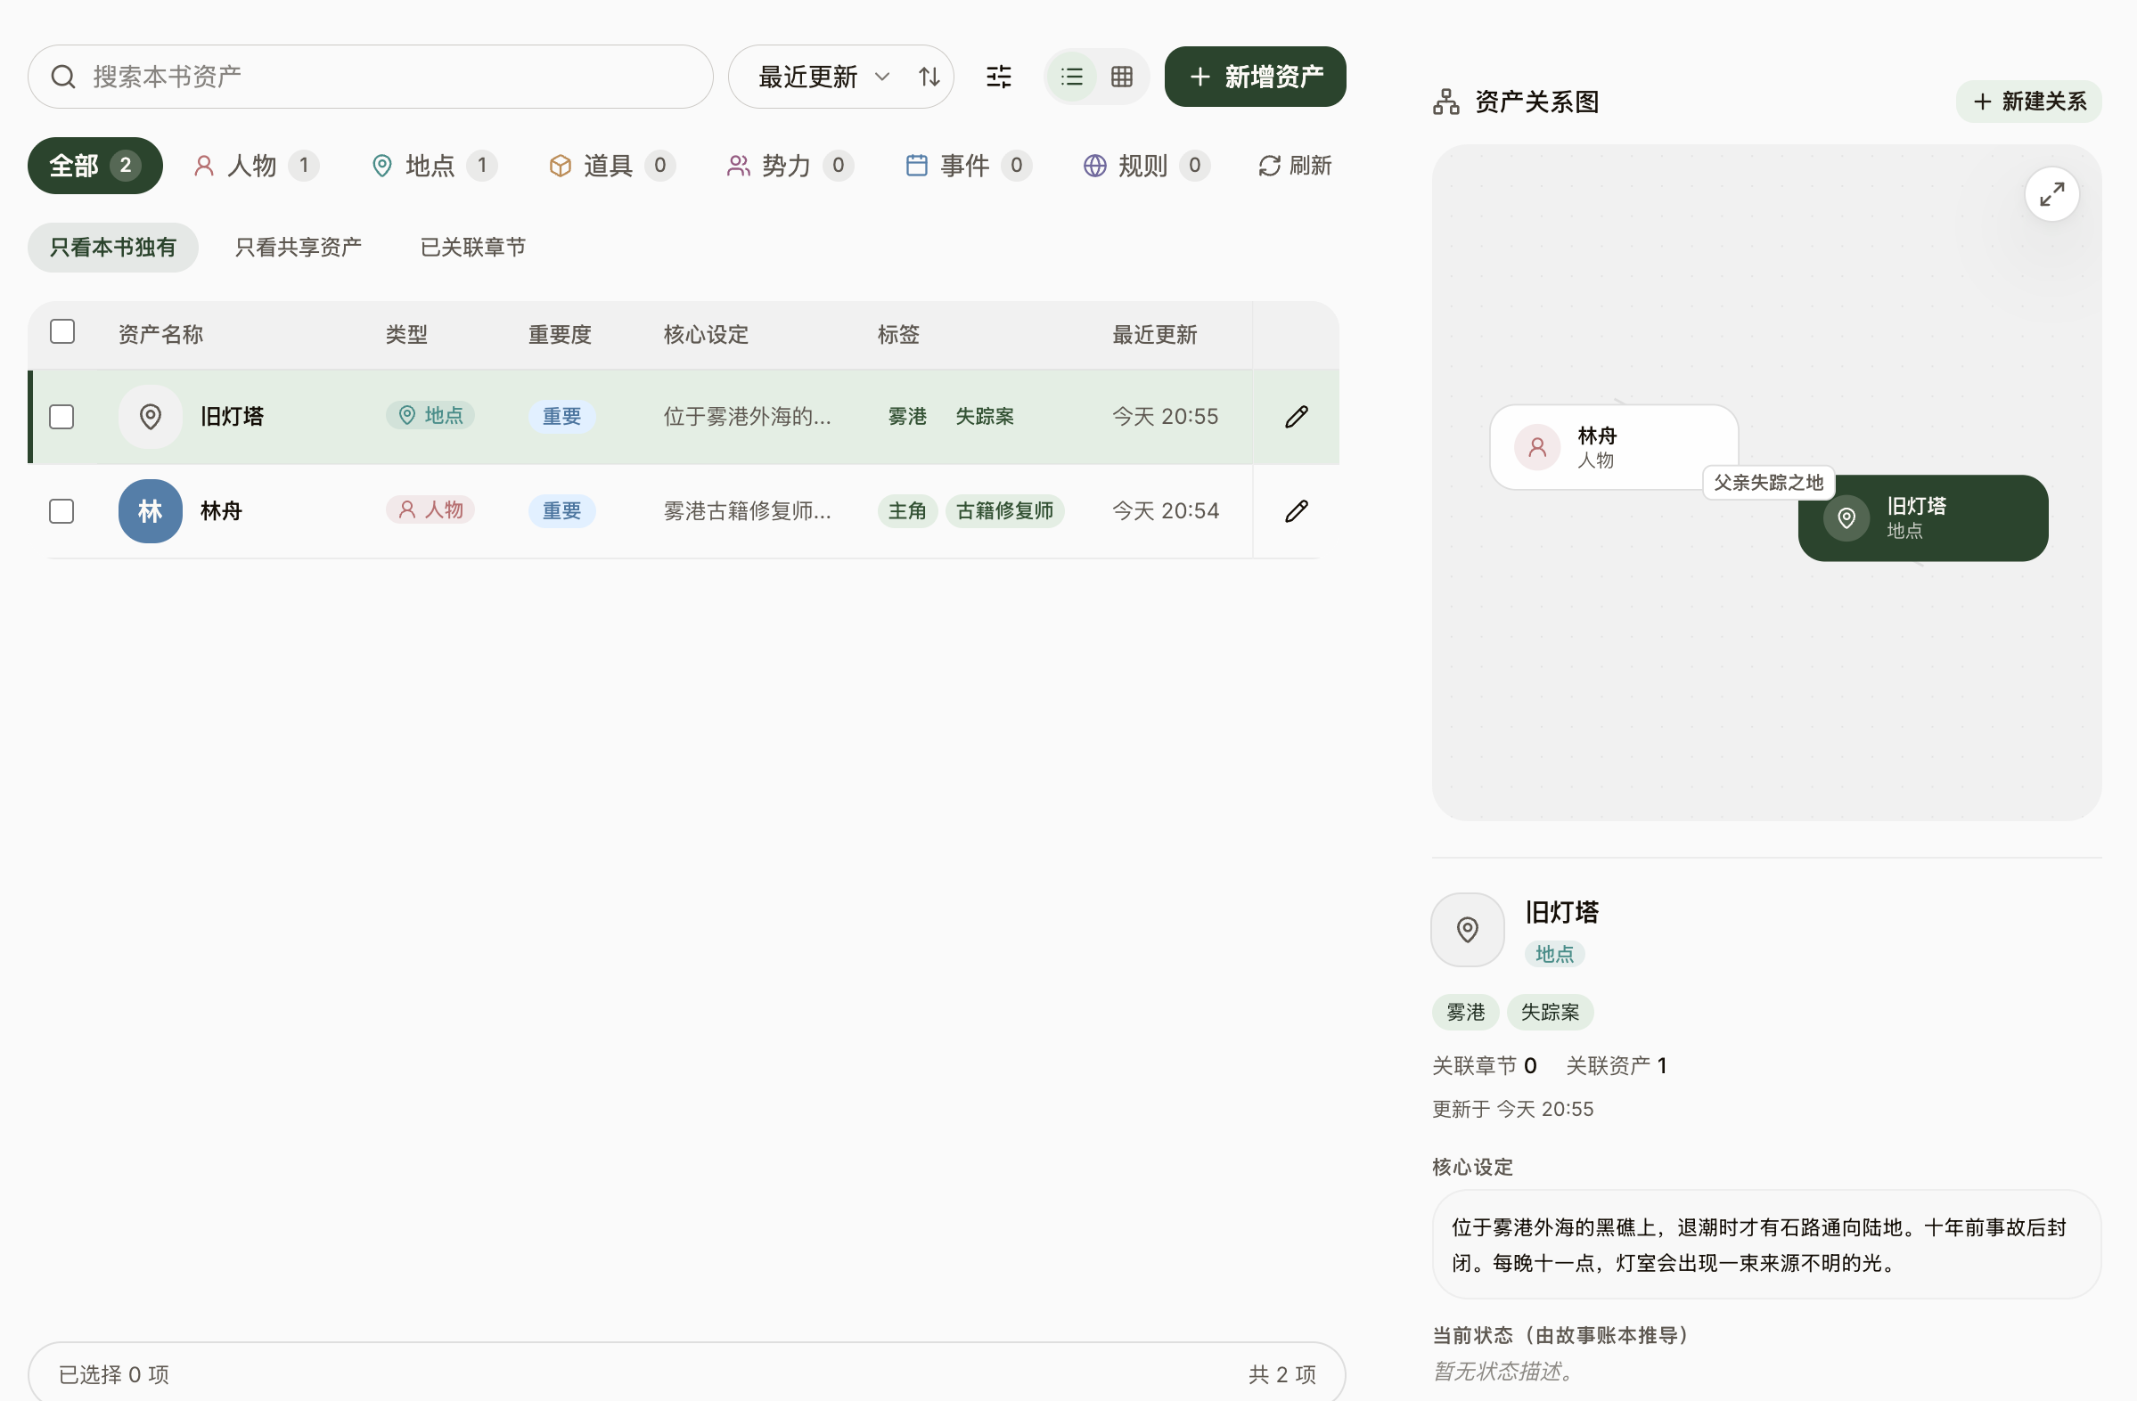Click the 雾港 tag in table row
The image size is (2137, 1401).
click(x=907, y=417)
